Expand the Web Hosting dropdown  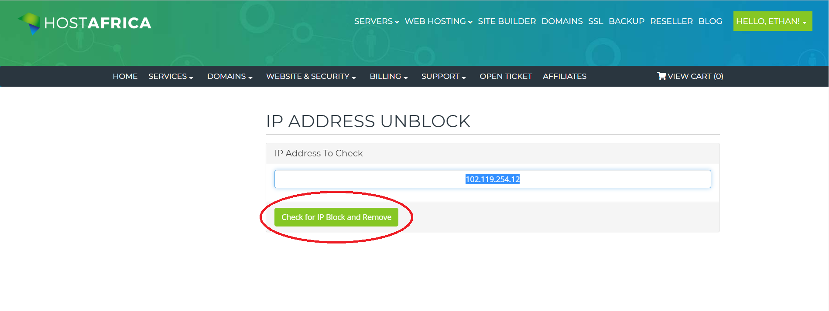click(438, 21)
